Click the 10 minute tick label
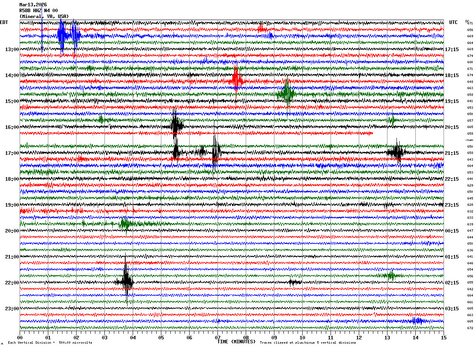Viewport: 475px width, 348px height. coord(302,337)
